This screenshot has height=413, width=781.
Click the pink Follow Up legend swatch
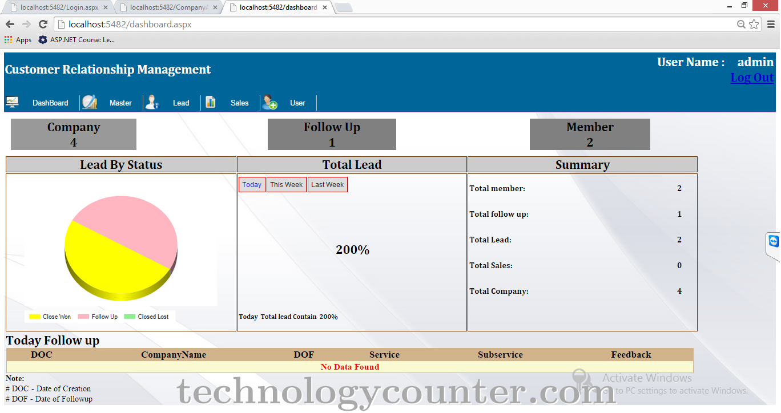tap(83, 317)
